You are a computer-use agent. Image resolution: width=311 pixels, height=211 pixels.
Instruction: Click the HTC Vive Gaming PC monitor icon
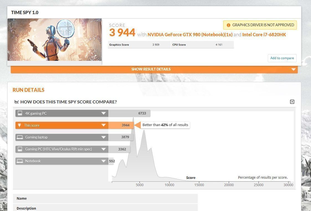coord(20,149)
